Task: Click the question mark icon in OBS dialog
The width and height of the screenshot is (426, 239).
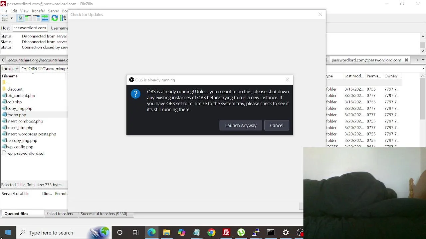Action: (x=135, y=94)
